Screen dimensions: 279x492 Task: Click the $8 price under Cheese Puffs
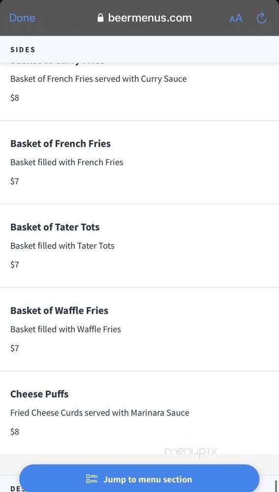click(x=15, y=432)
